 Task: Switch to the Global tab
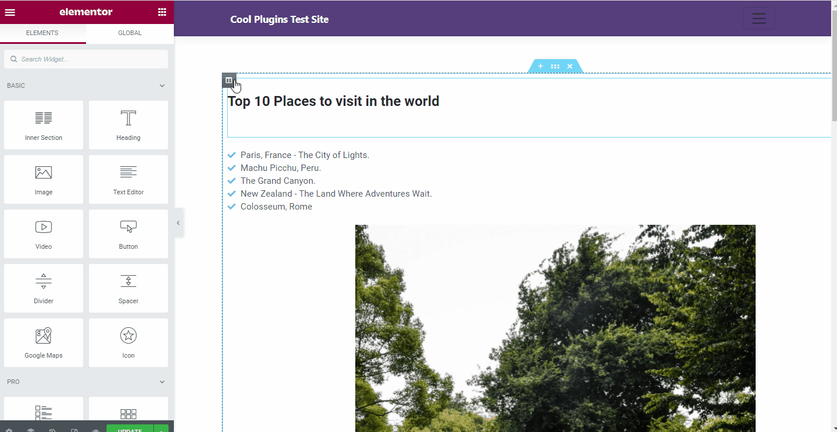(x=130, y=33)
